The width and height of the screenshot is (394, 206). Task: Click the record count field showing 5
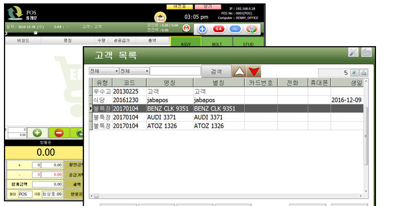[x=334, y=73]
